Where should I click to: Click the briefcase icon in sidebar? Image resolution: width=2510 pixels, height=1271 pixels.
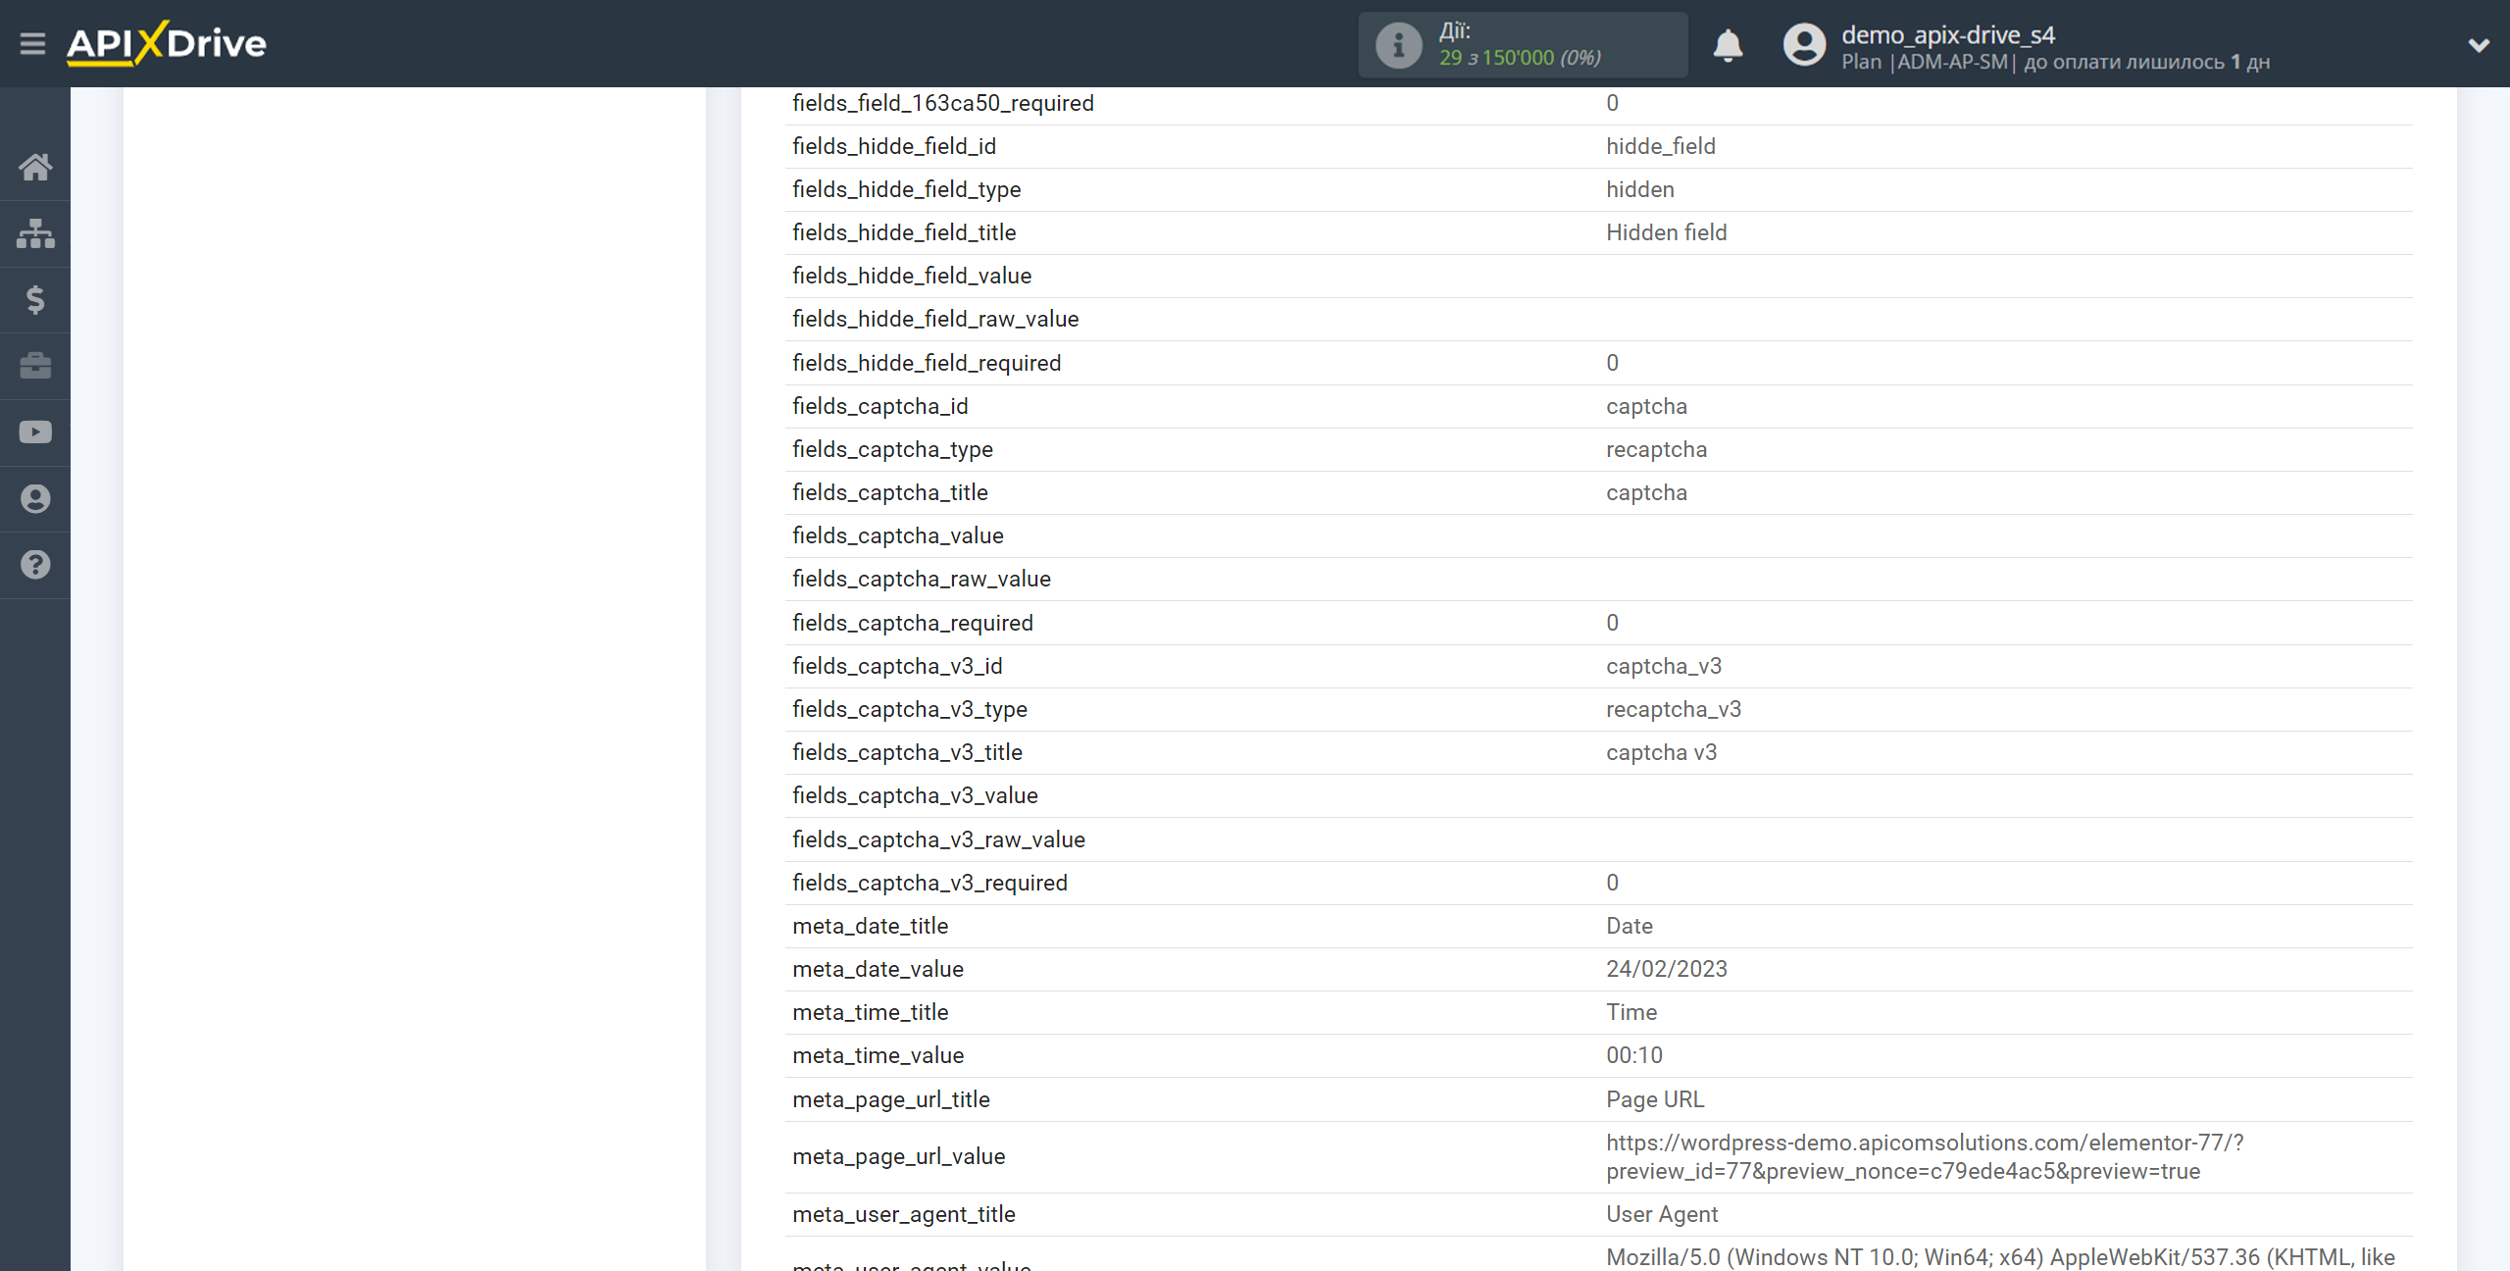pyautogui.click(x=35, y=366)
